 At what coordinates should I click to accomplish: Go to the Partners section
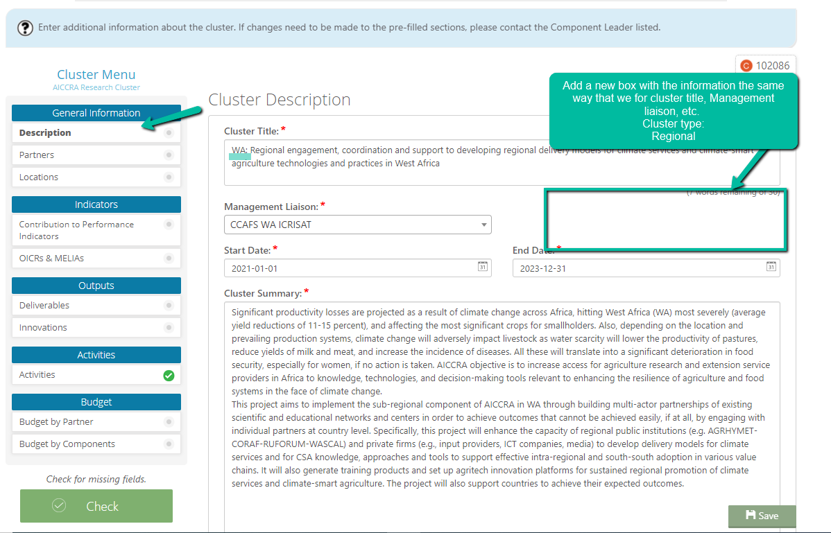(96, 155)
